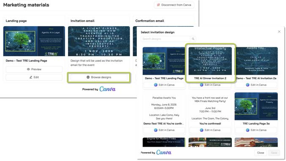
Task: Click the globe icon on Browse designs
Action: click(88, 77)
